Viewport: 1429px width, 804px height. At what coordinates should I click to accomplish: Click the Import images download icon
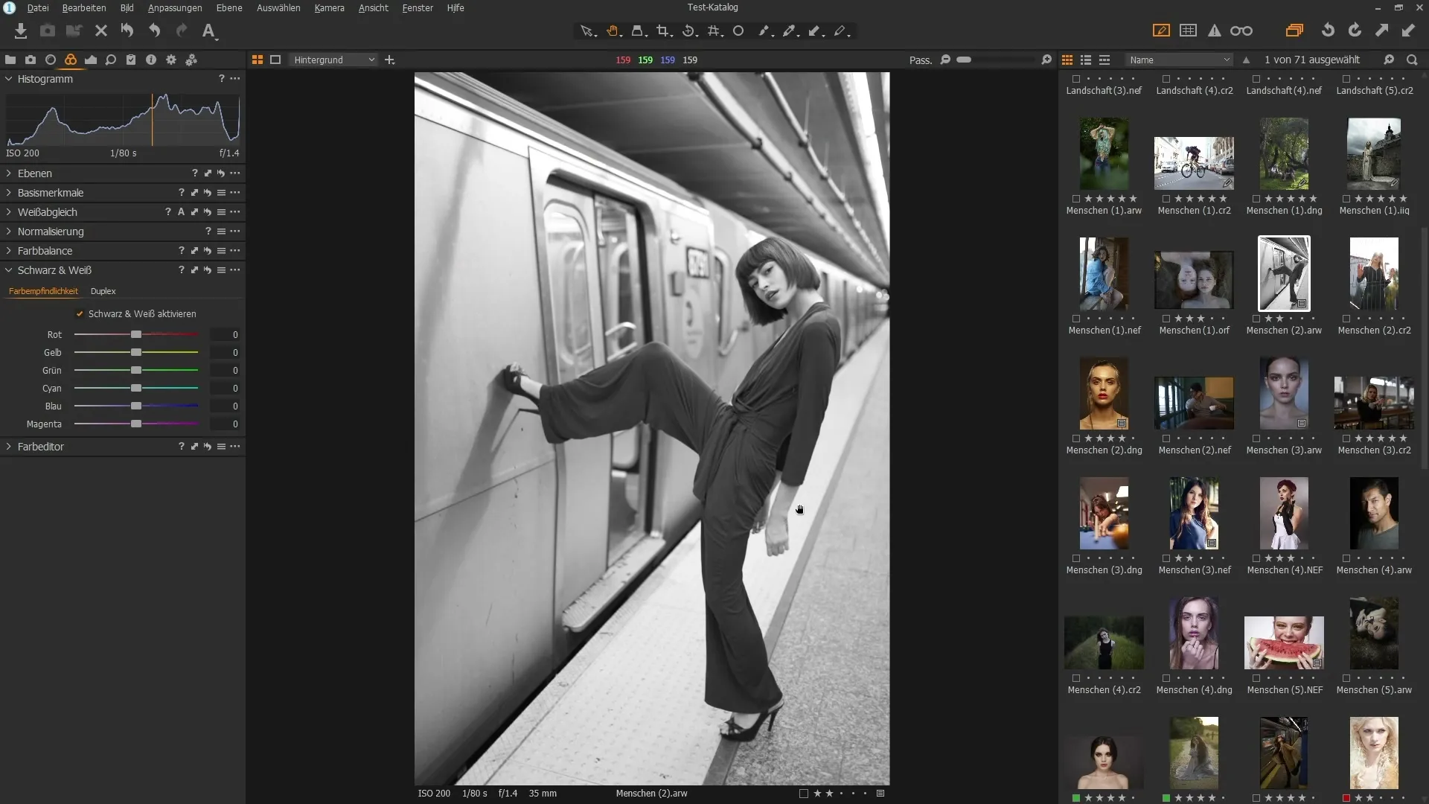(21, 31)
